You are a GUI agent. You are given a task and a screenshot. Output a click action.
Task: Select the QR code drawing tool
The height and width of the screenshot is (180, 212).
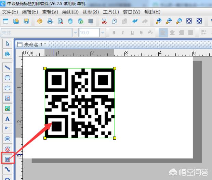(8, 159)
